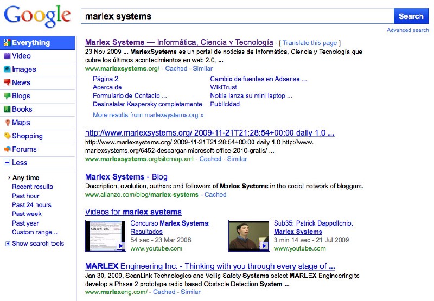
Task: Select the News label in sidebar
Action: click(x=21, y=82)
